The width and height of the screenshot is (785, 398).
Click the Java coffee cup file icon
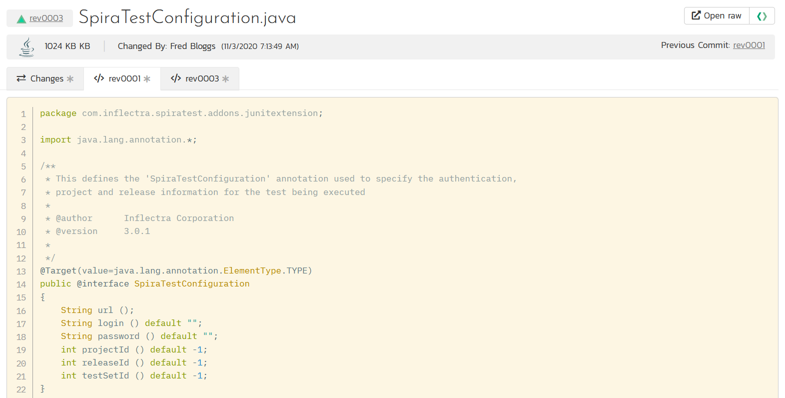pyautogui.click(x=26, y=46)
